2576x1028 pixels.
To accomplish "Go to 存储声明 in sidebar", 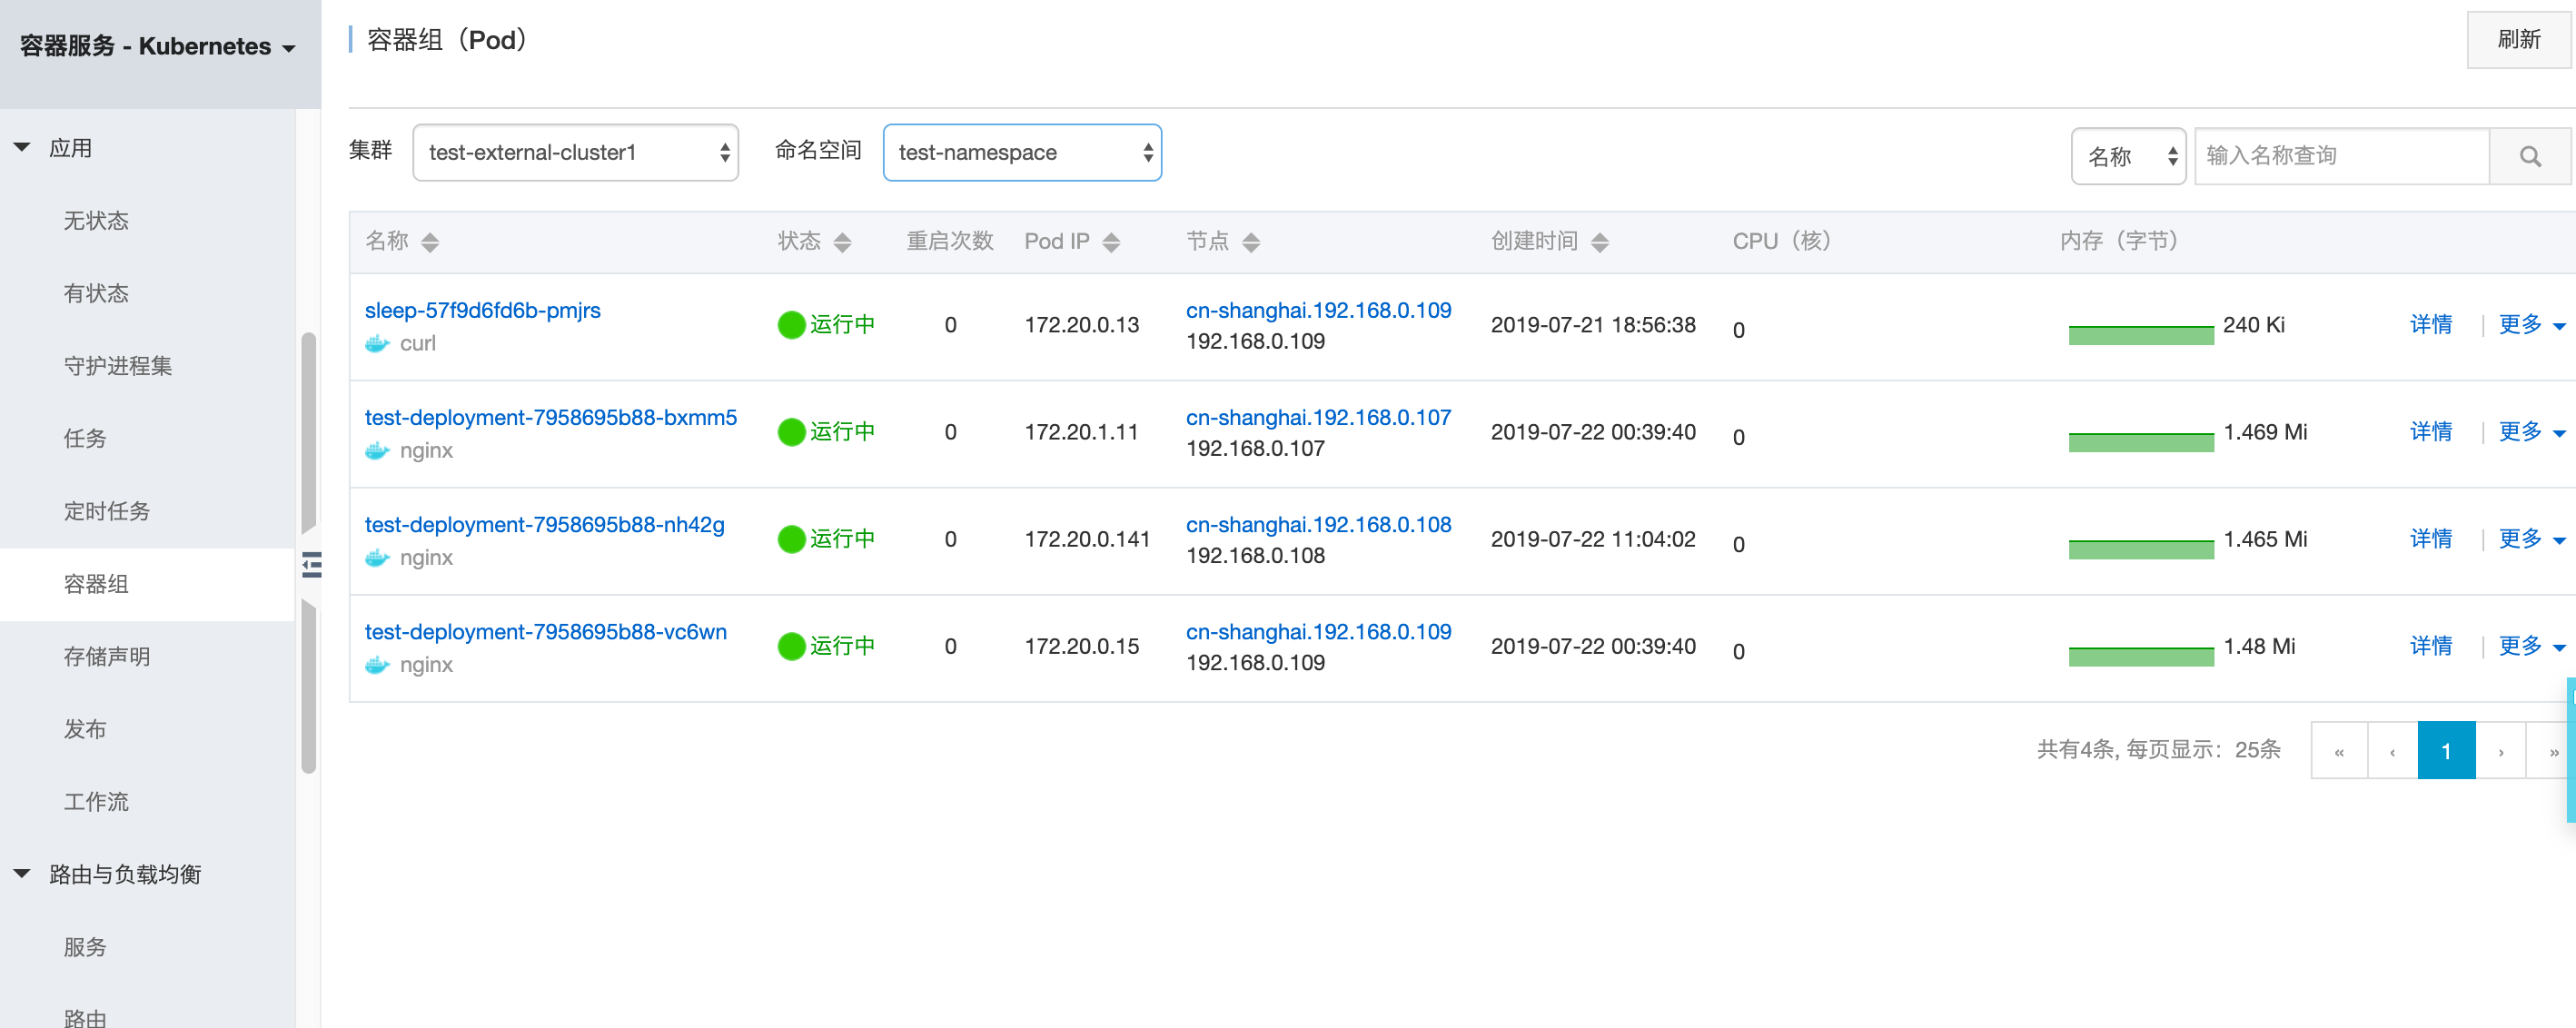I will [x=107, y=657].
